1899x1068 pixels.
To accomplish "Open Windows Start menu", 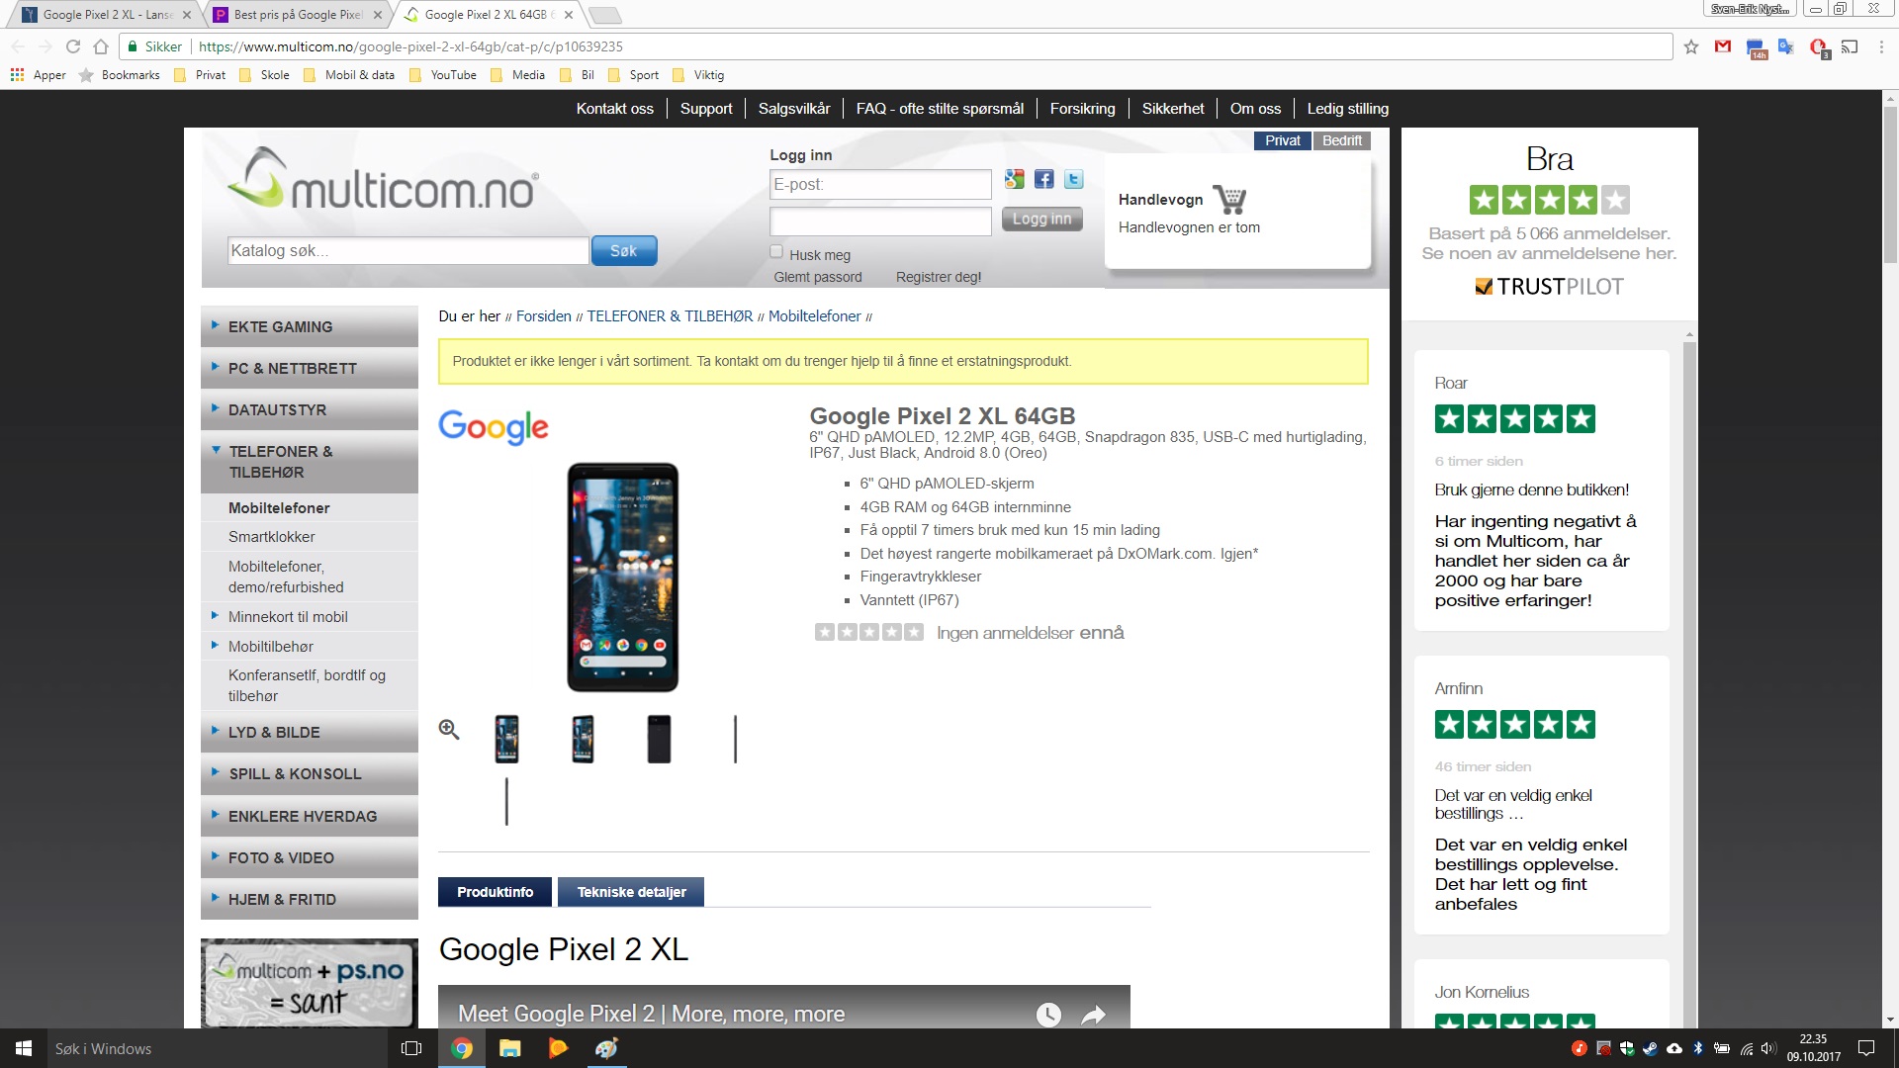I will 24,1048.
